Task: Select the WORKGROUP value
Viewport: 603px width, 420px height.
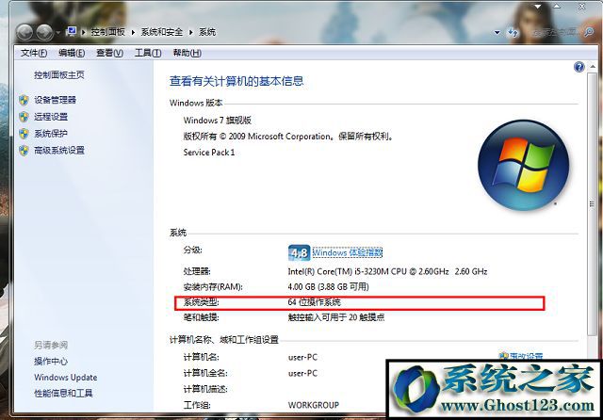Action: [x=314, y=405]
